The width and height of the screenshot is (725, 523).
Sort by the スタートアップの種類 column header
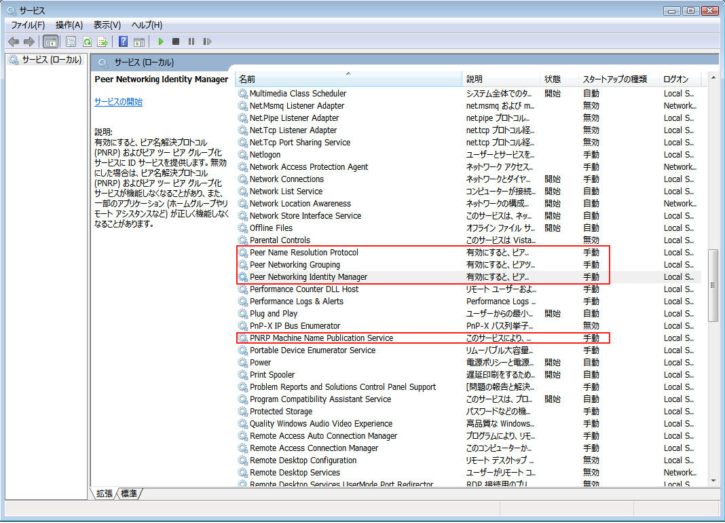tap(615, 79)
